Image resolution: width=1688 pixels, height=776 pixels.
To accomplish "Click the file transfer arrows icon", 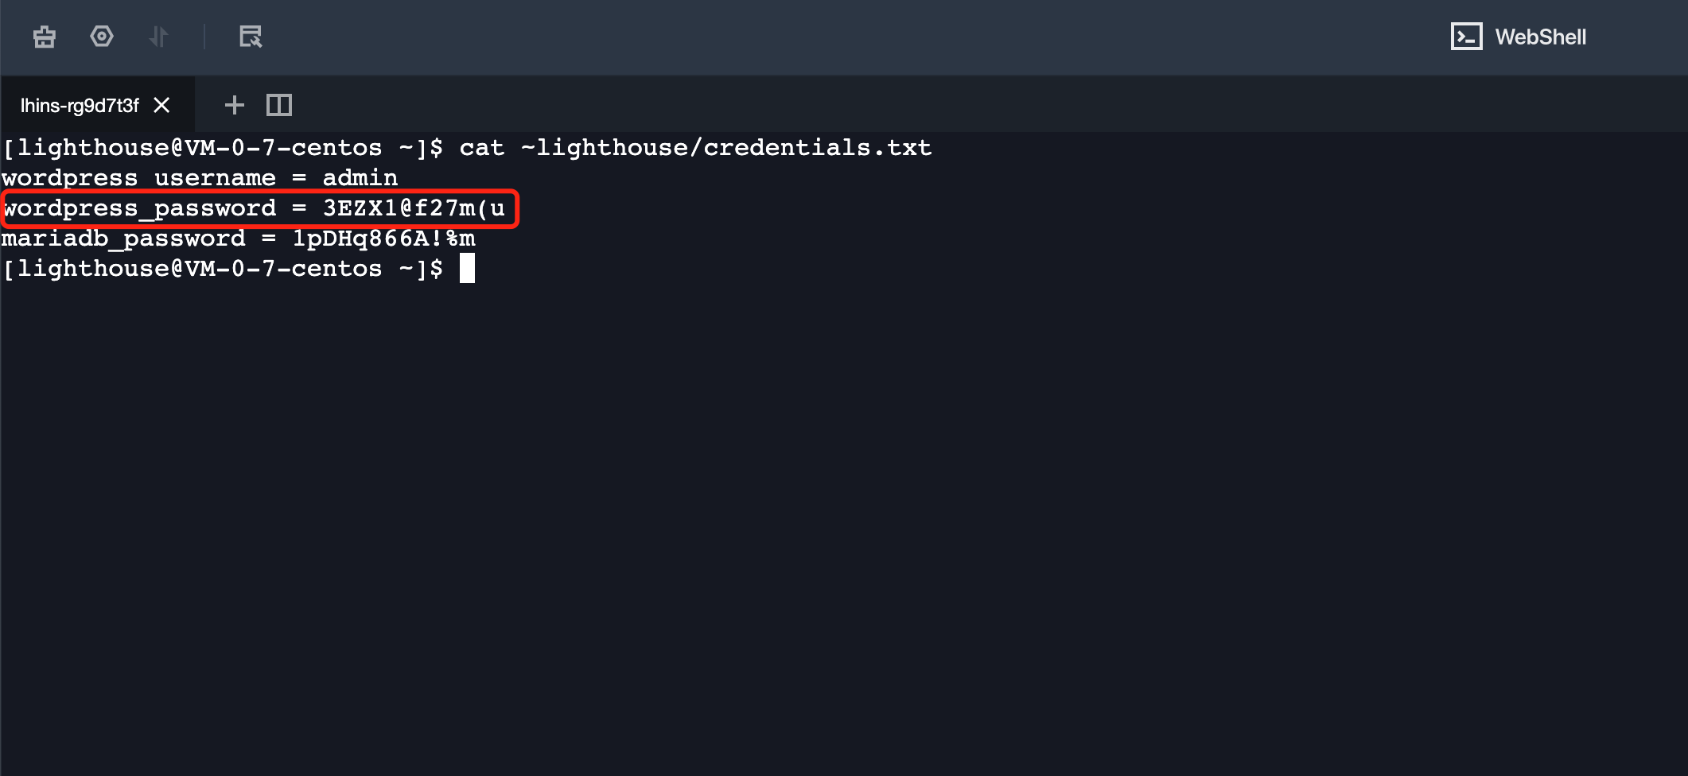I will (x=158, y=37).
